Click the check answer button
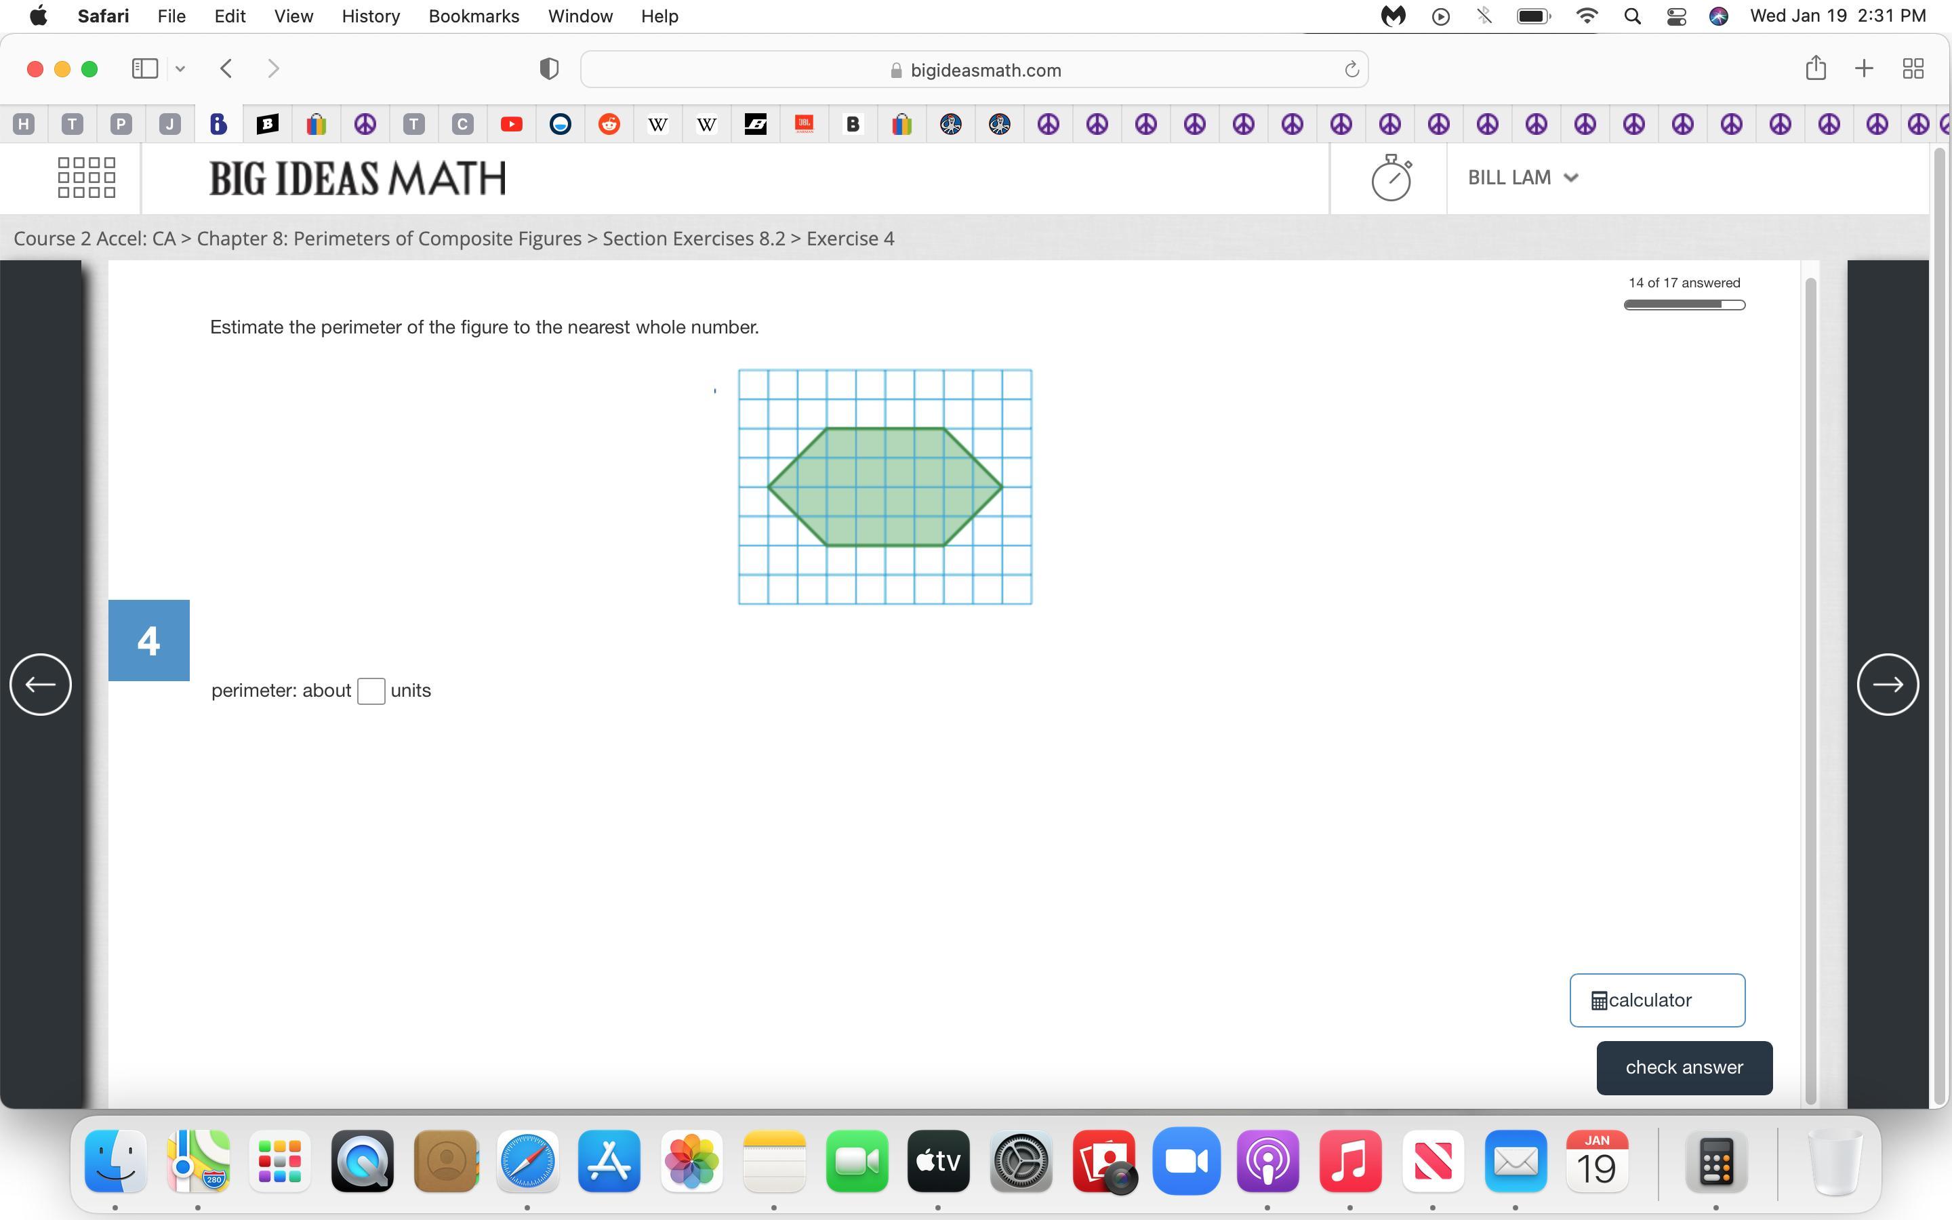1952x1220 pixels. click(x=1684, y=1067)
